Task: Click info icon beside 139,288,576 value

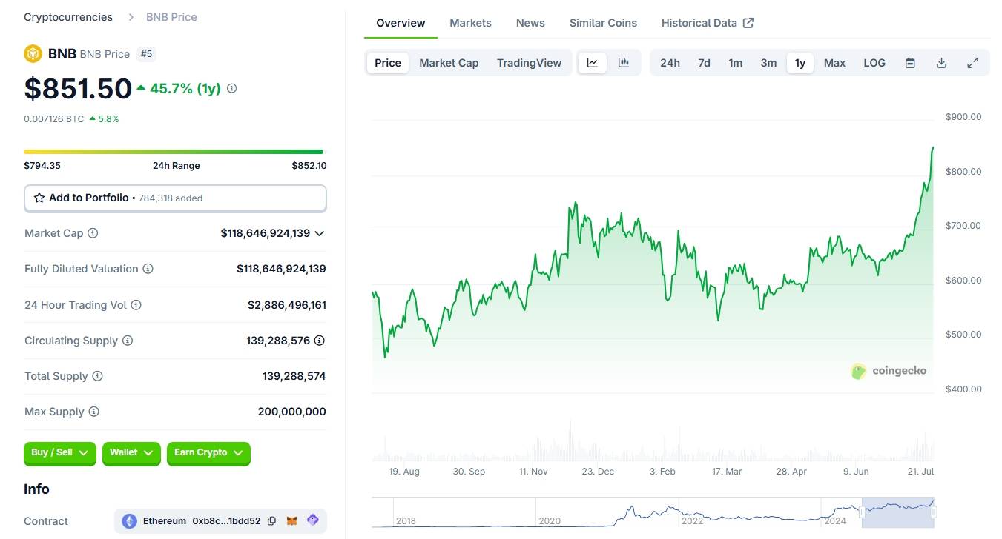Action: pyautogui.click(x=319, y=341)
